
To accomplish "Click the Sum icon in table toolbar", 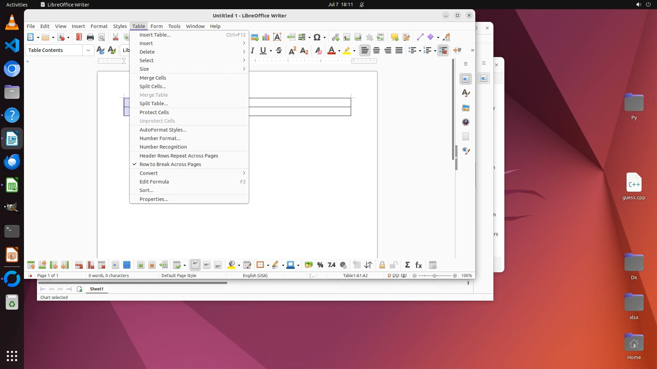I will (407, 265).
